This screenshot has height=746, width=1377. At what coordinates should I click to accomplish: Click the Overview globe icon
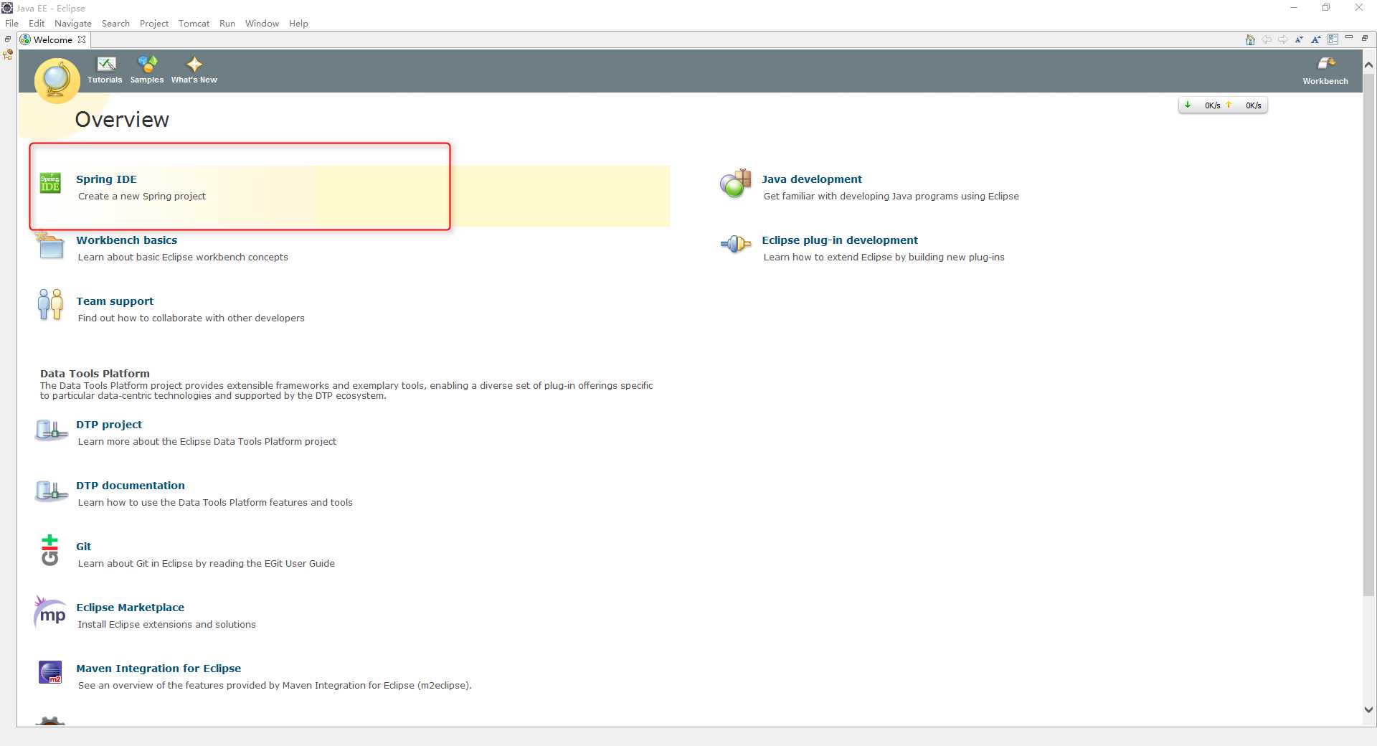coord(57,80)
